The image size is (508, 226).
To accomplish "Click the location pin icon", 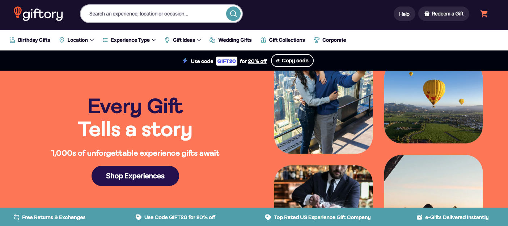I will 62,40.
